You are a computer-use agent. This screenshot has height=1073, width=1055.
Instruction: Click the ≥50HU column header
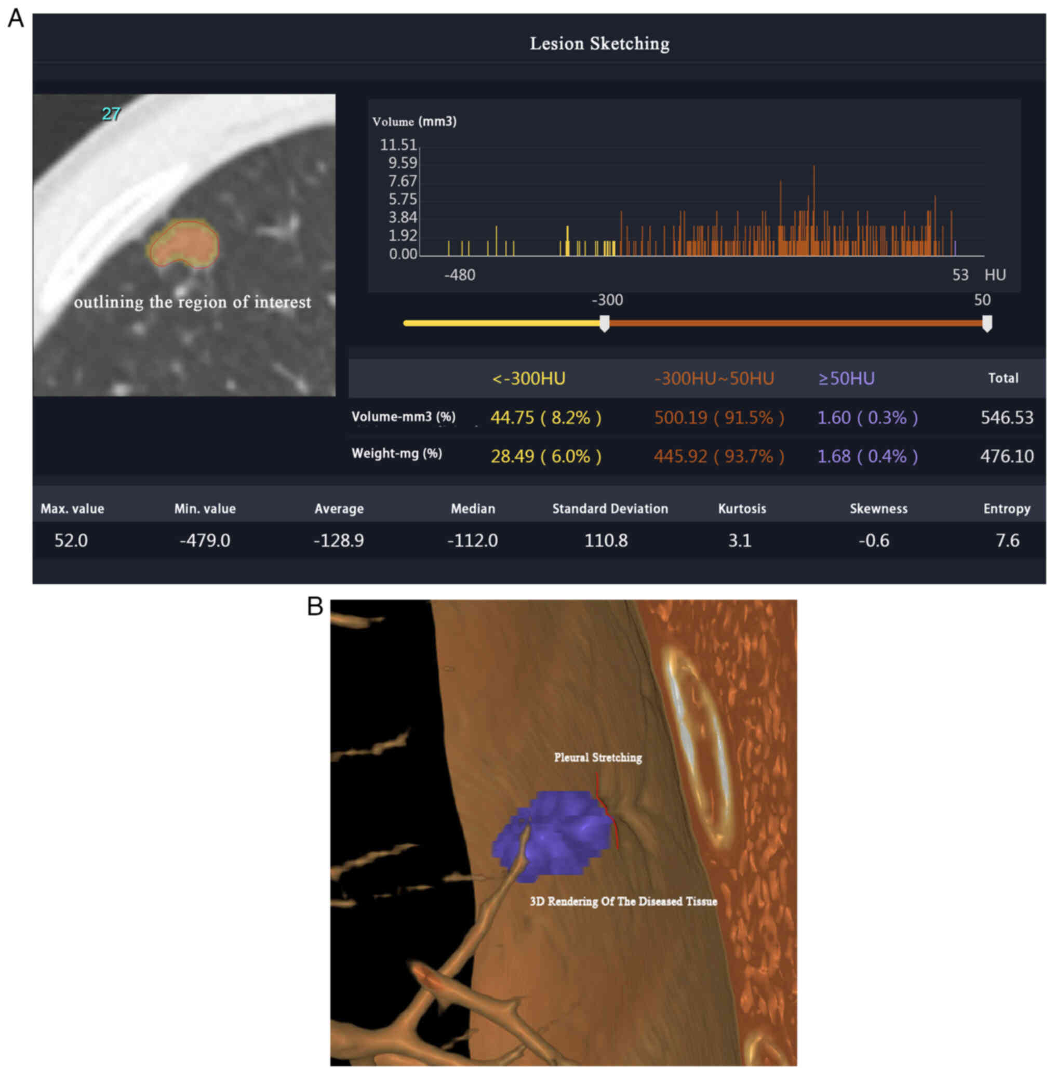point(846,379)
